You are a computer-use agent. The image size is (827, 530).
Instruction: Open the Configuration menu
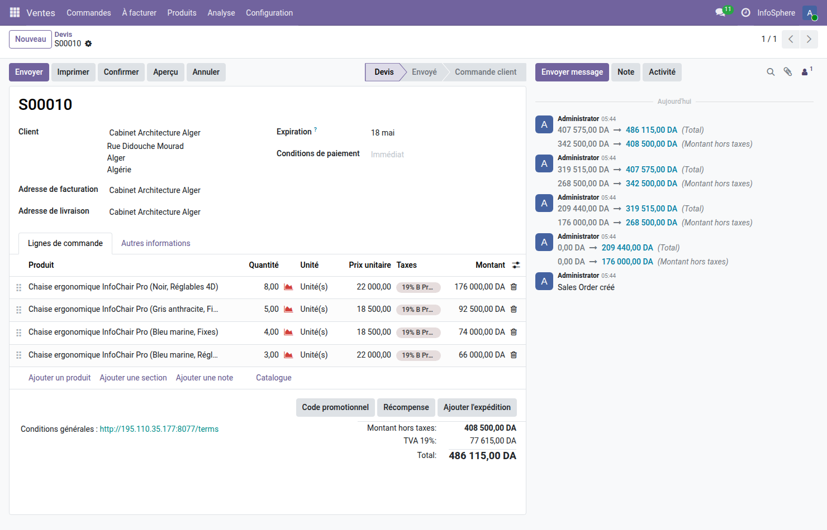click(x=269, y=12)
